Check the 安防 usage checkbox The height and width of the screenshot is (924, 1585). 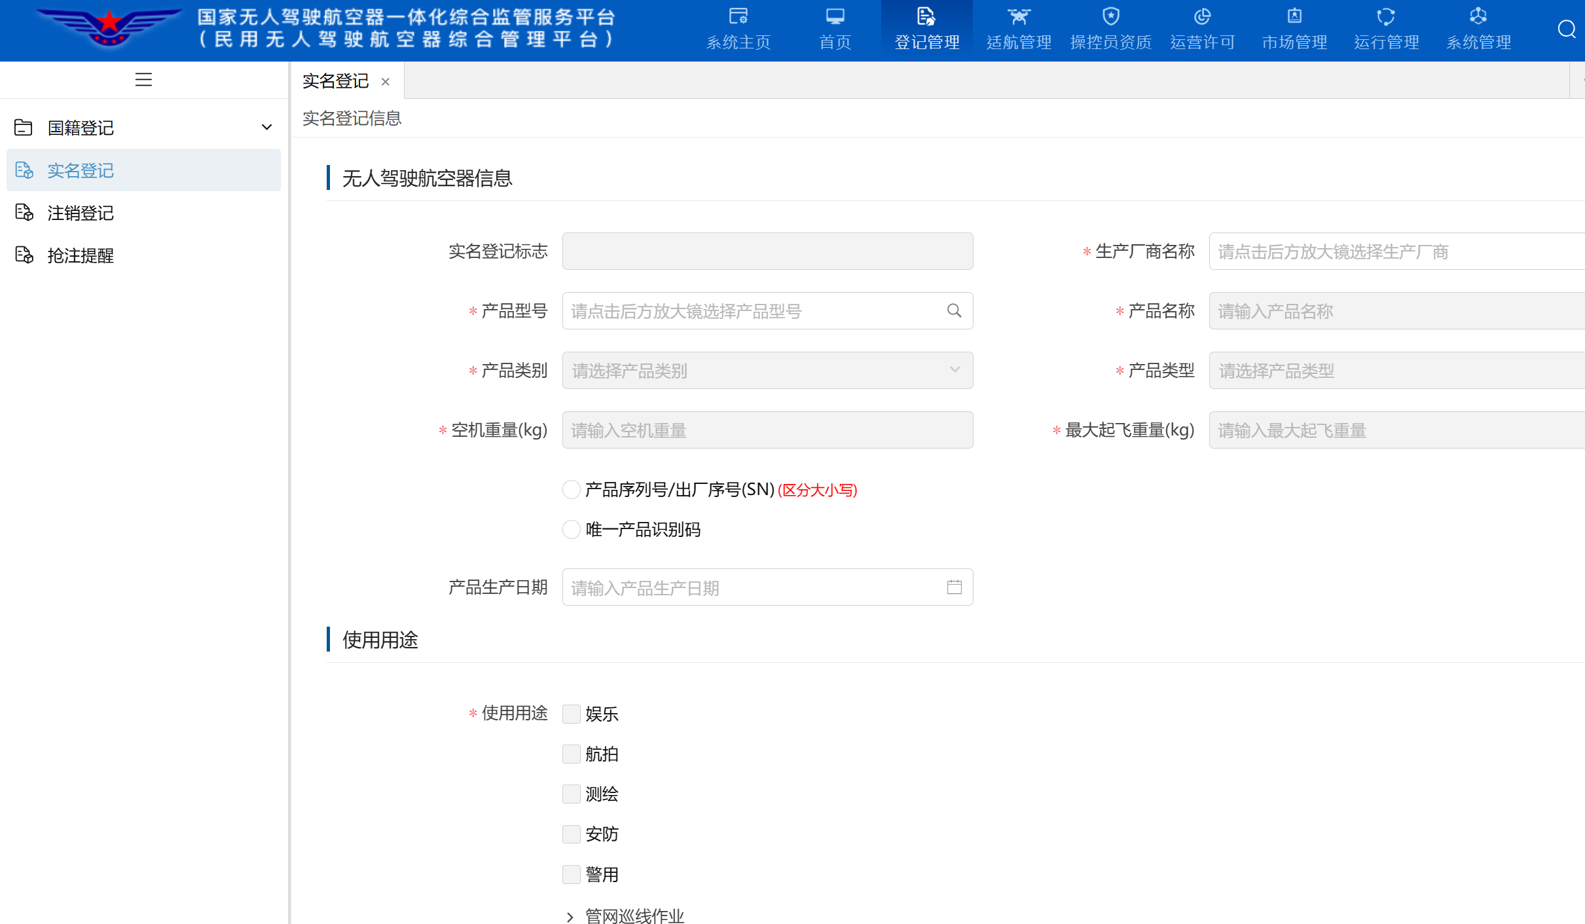(x=571, y=834)
